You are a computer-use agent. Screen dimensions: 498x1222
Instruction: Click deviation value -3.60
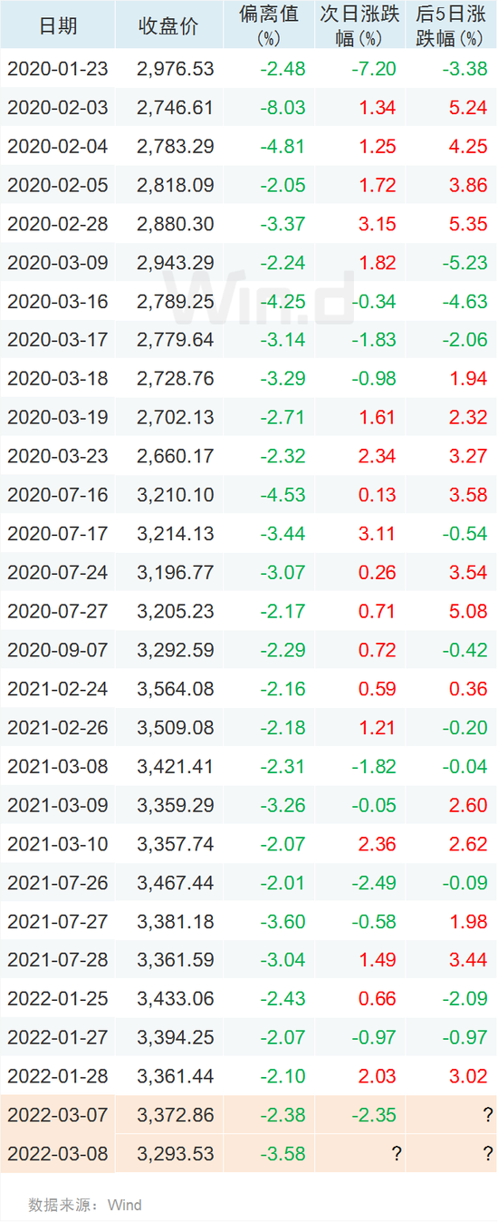coord(283,922)
